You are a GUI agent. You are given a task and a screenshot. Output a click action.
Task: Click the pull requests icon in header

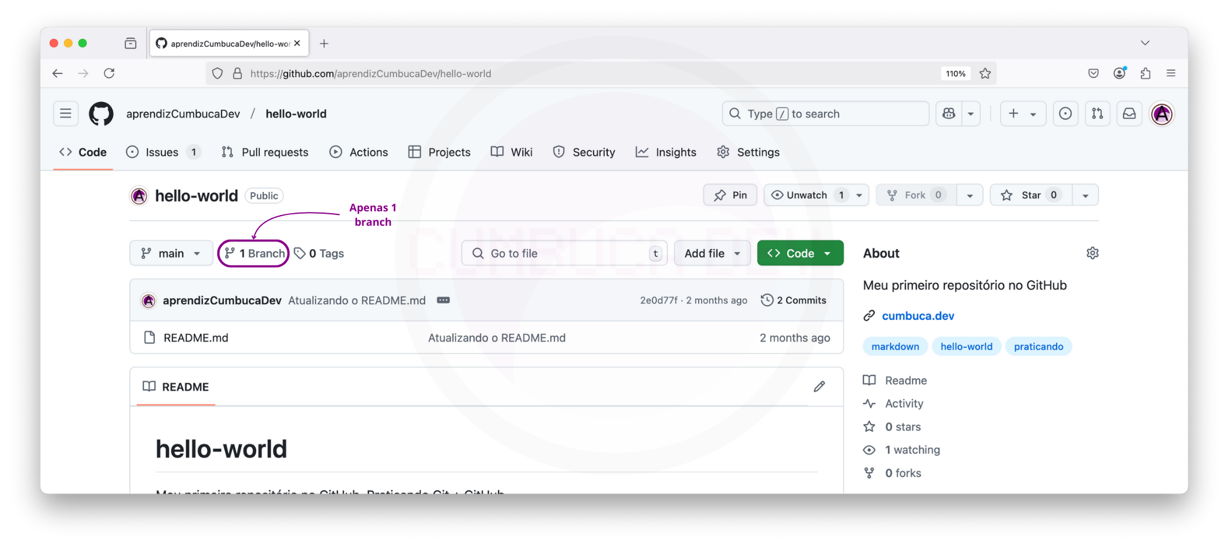pyautogui.click(x=1097, y=113)
